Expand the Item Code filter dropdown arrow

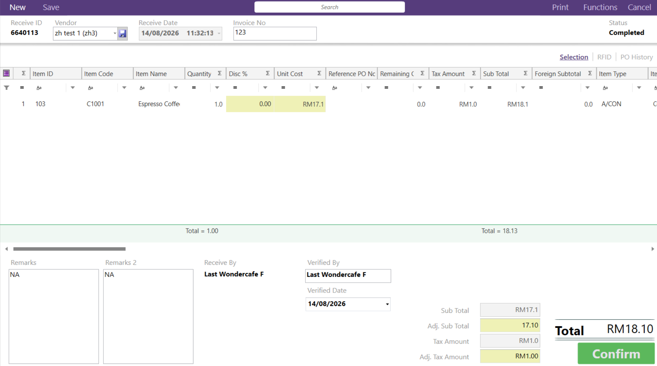click(x=124, y=88)
